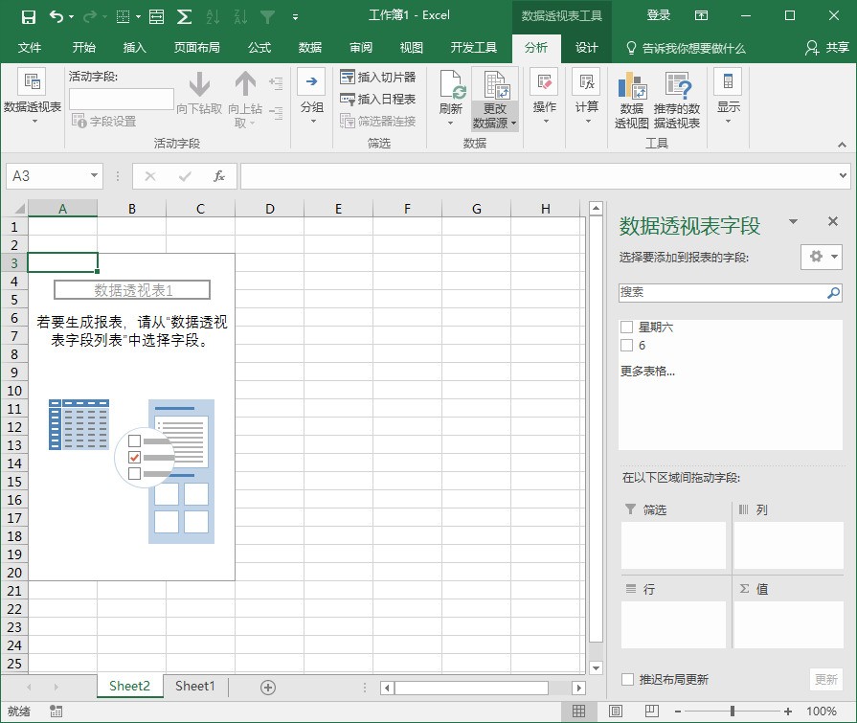Click the save icon in quick access toolbar
Viewport: 857px width, 723px height.
point(29,17)
